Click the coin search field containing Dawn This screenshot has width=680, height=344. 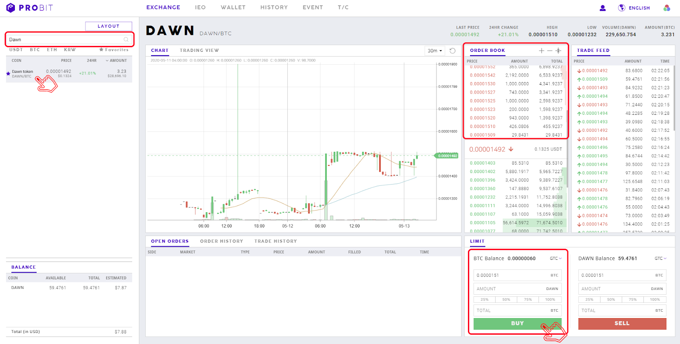pos(69,40)
